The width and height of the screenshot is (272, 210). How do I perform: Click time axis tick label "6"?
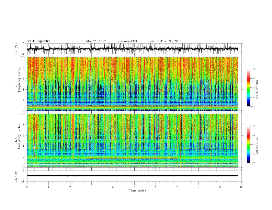[x=156, y=187]
